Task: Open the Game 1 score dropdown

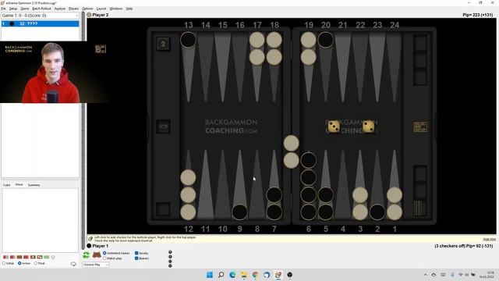Action: [40, 16]
